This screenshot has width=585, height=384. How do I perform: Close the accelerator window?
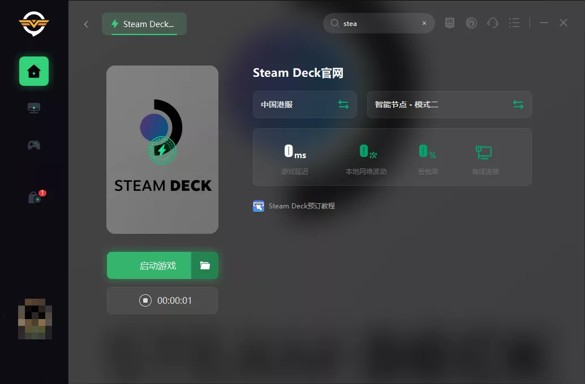pos(564,23)
